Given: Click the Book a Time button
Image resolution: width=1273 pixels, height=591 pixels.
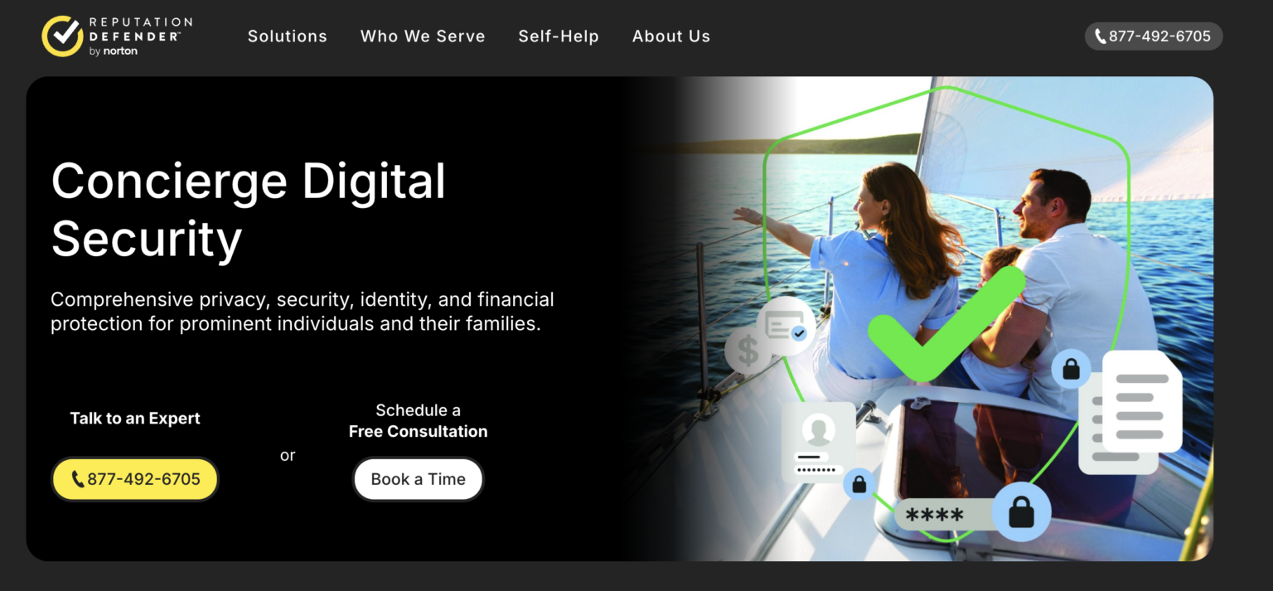Looking at the screenshot, I should click(x=419, y=479).
